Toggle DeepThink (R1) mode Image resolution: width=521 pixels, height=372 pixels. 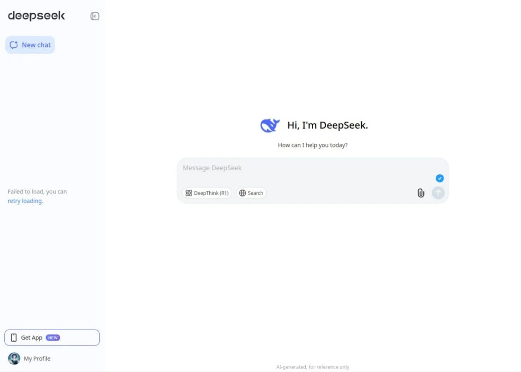click(207, 193)
